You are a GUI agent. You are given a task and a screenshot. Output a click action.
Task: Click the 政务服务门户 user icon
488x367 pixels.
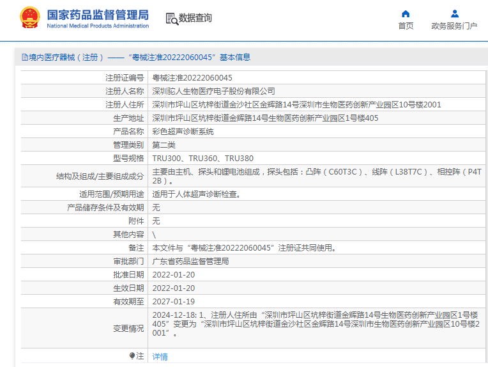(x=455, y=13)
